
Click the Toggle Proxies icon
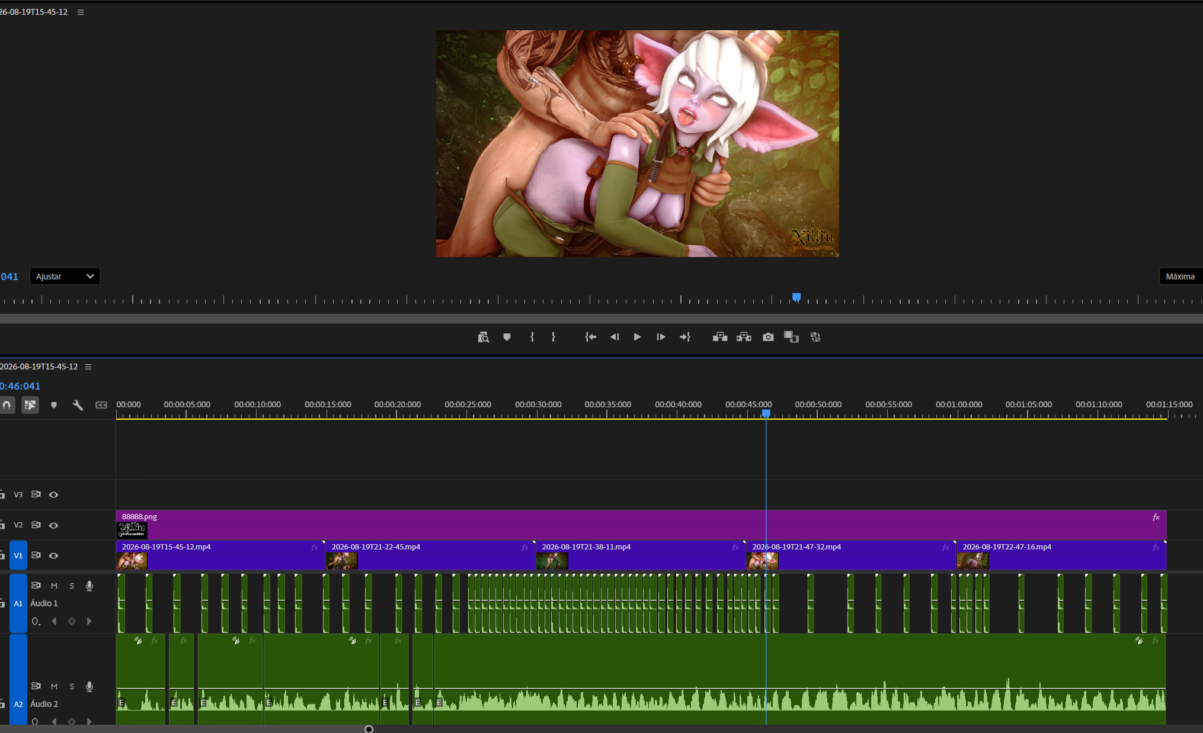pos(815,337)
